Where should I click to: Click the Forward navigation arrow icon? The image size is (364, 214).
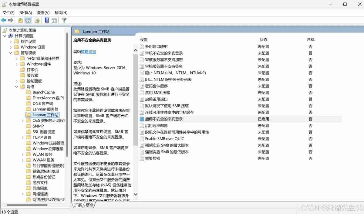pyautogui.click(x=11, y=20)
